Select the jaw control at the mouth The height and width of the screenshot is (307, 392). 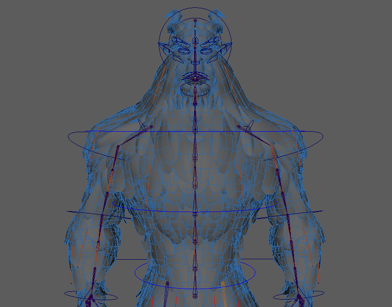pos(195,79)
